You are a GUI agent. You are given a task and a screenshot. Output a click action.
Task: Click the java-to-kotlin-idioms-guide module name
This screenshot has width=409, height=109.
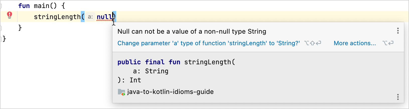point(170,92)
